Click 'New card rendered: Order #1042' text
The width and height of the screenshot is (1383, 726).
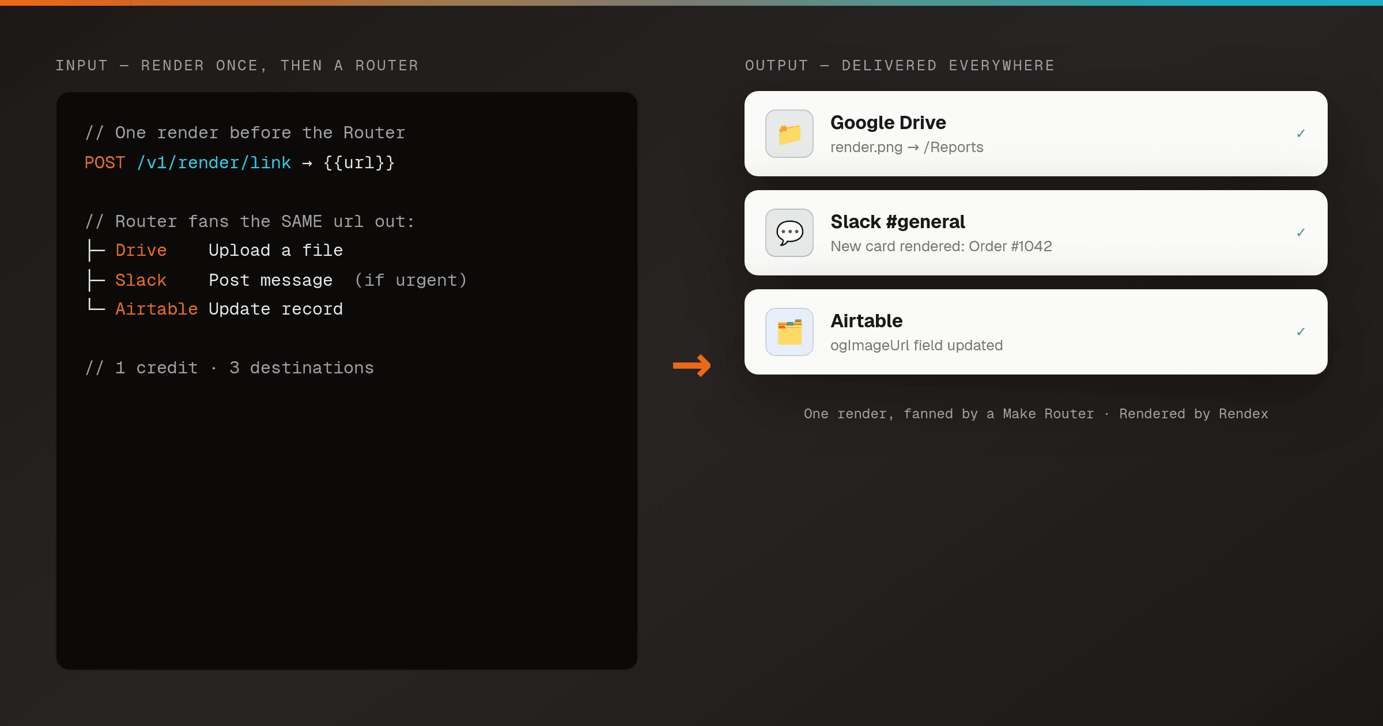pos(941,247)
